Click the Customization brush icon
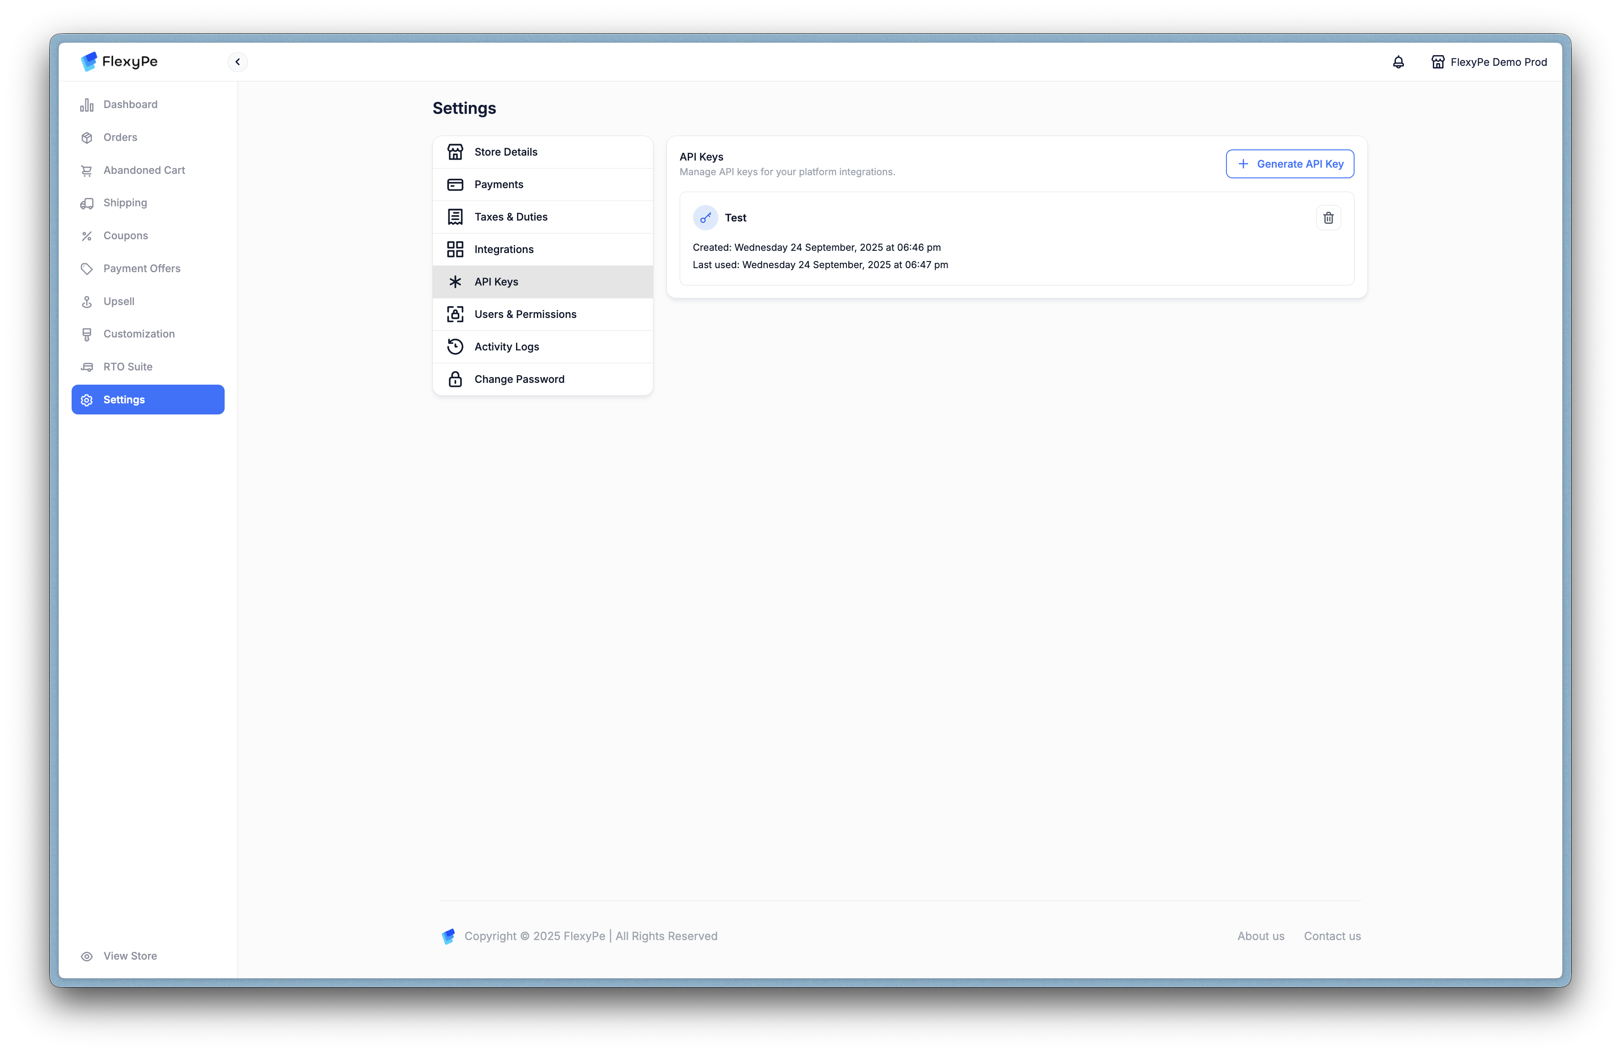This screenshot has height=1053, width=1621. [x=86, y=334]
